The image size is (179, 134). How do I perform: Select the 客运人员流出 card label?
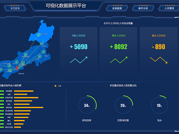click(159, 36)
